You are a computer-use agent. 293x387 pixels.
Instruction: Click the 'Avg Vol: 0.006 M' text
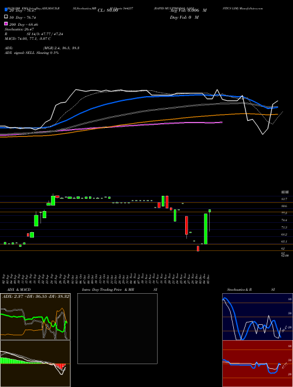pos(188,11)
